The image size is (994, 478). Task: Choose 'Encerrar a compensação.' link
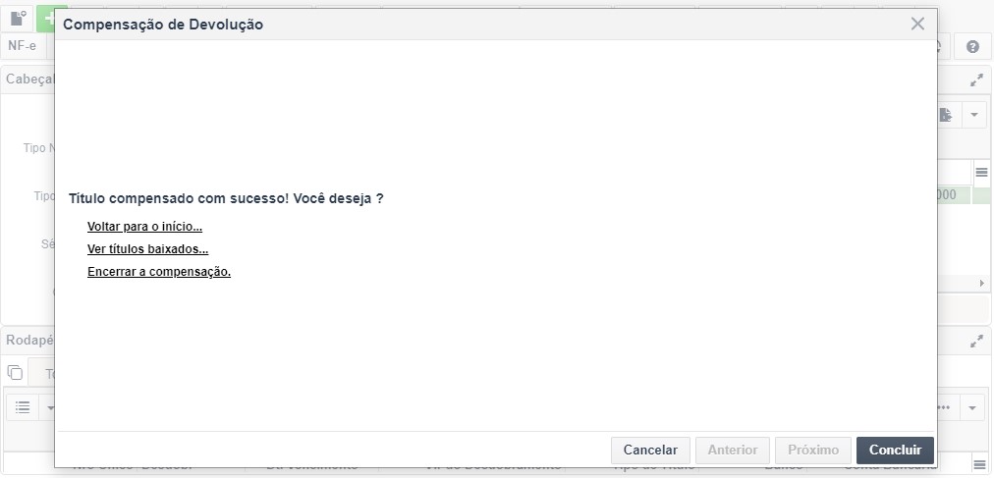coord(158,272)
